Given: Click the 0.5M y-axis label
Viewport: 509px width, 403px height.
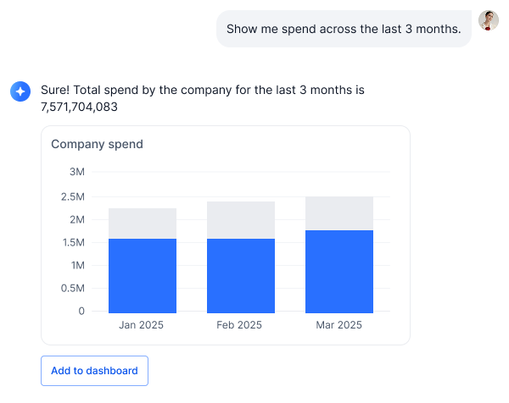Looking at the screenshot, I should pyautogui.click(x=72, y=288).
